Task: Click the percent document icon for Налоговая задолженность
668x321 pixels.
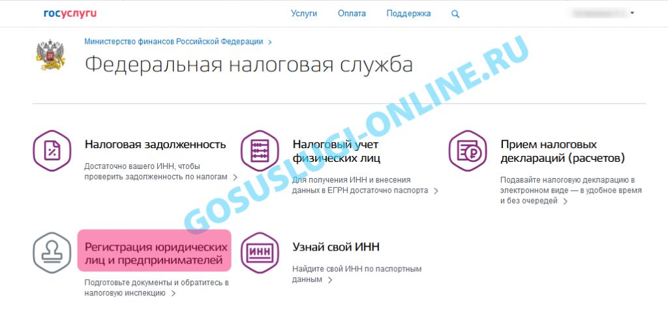Action: point(52,151)
